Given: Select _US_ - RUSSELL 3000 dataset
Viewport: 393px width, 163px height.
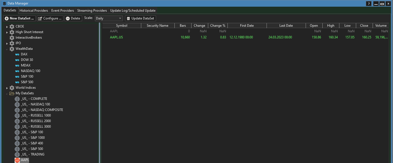Looking at the screenshot, I should point(36,127).
